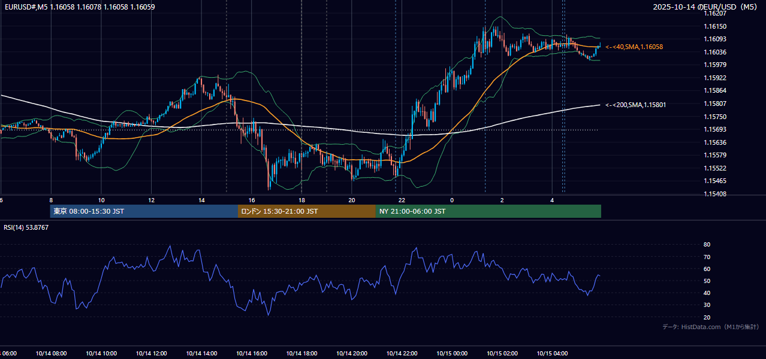Click the 10/15 00:00 bottom time label
Image resolution: width=766 pixels, height=359 pixels.
coord(452,353)
